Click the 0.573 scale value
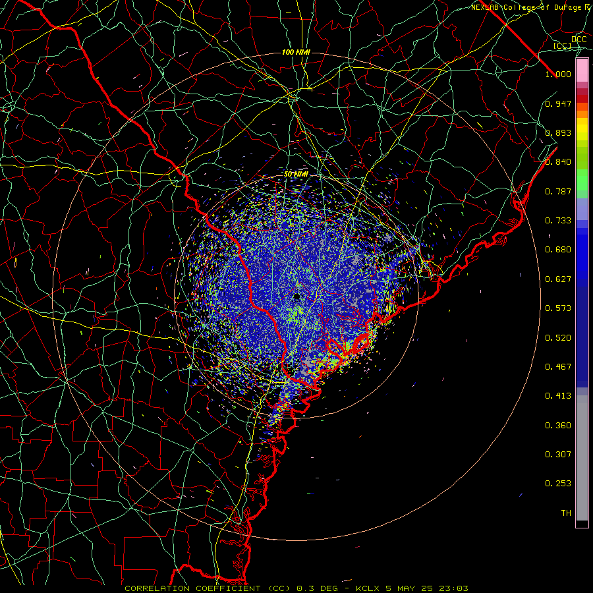 pyautogui.click(x=558, y=308)
